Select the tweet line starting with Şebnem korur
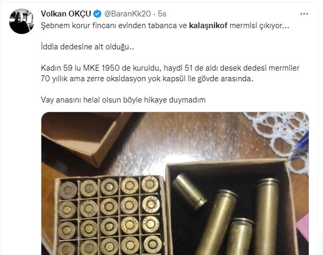The height and width of the screenshot is (255, 323). pyautogui.click(x=165, y=25)
